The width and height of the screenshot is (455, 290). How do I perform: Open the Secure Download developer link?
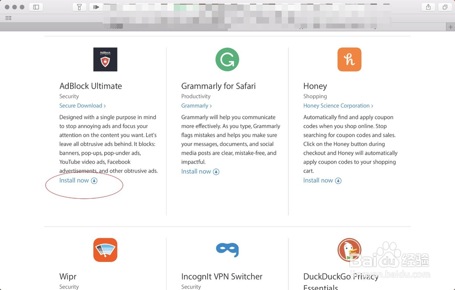click(x=82, y=106)
